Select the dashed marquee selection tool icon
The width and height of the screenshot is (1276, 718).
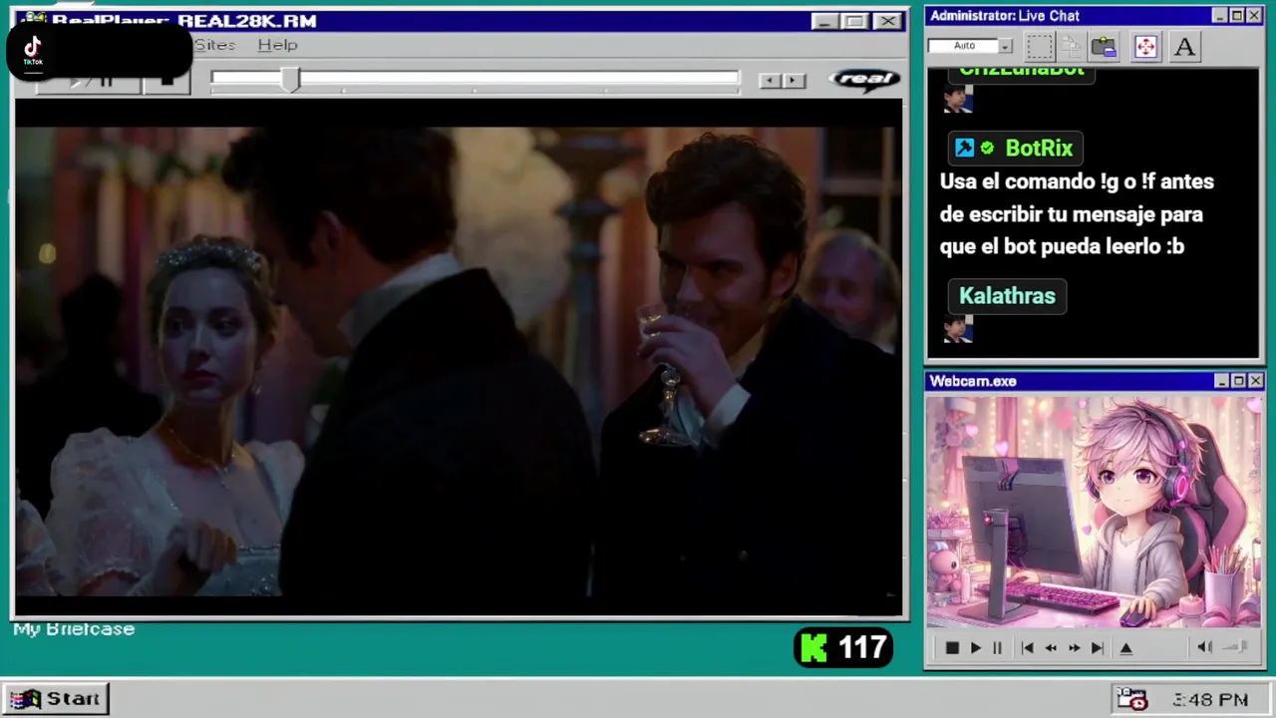coord(1040,47)
